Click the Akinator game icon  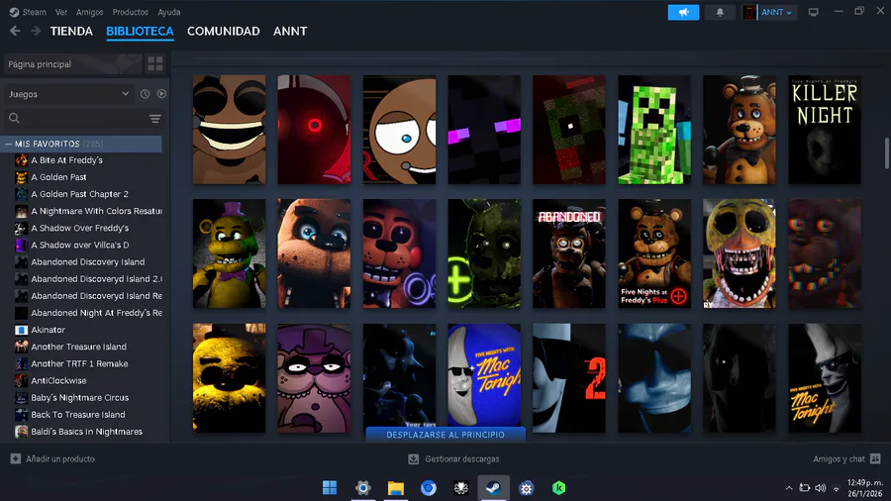[x=21, y=330]
